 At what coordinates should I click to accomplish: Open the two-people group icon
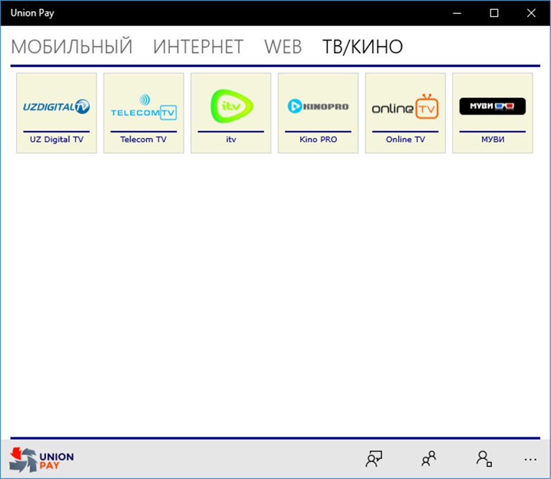coord(429,459)
